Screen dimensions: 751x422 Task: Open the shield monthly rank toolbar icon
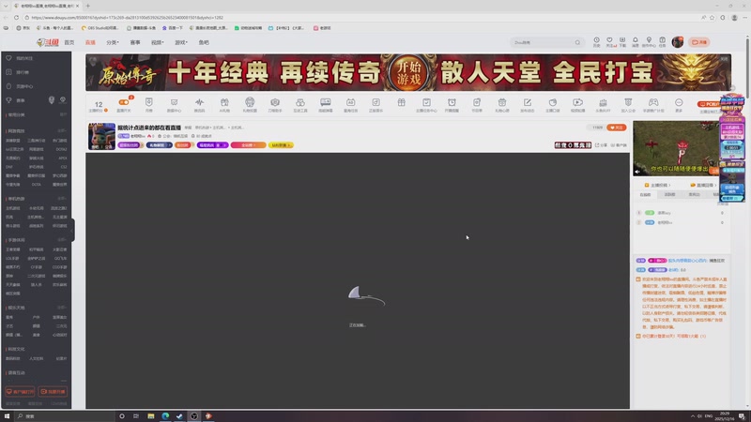[x=149, y=102]
